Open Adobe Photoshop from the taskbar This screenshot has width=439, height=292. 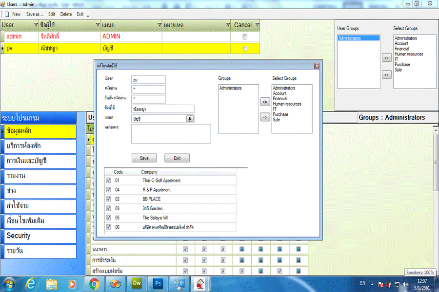tap(158, 283)
